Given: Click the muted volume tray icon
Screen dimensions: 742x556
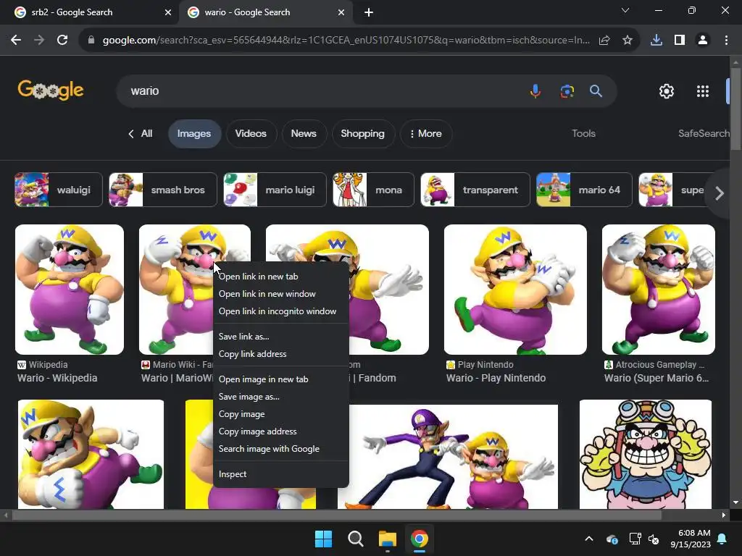Looking at the screenshot, I should point(654,539).
